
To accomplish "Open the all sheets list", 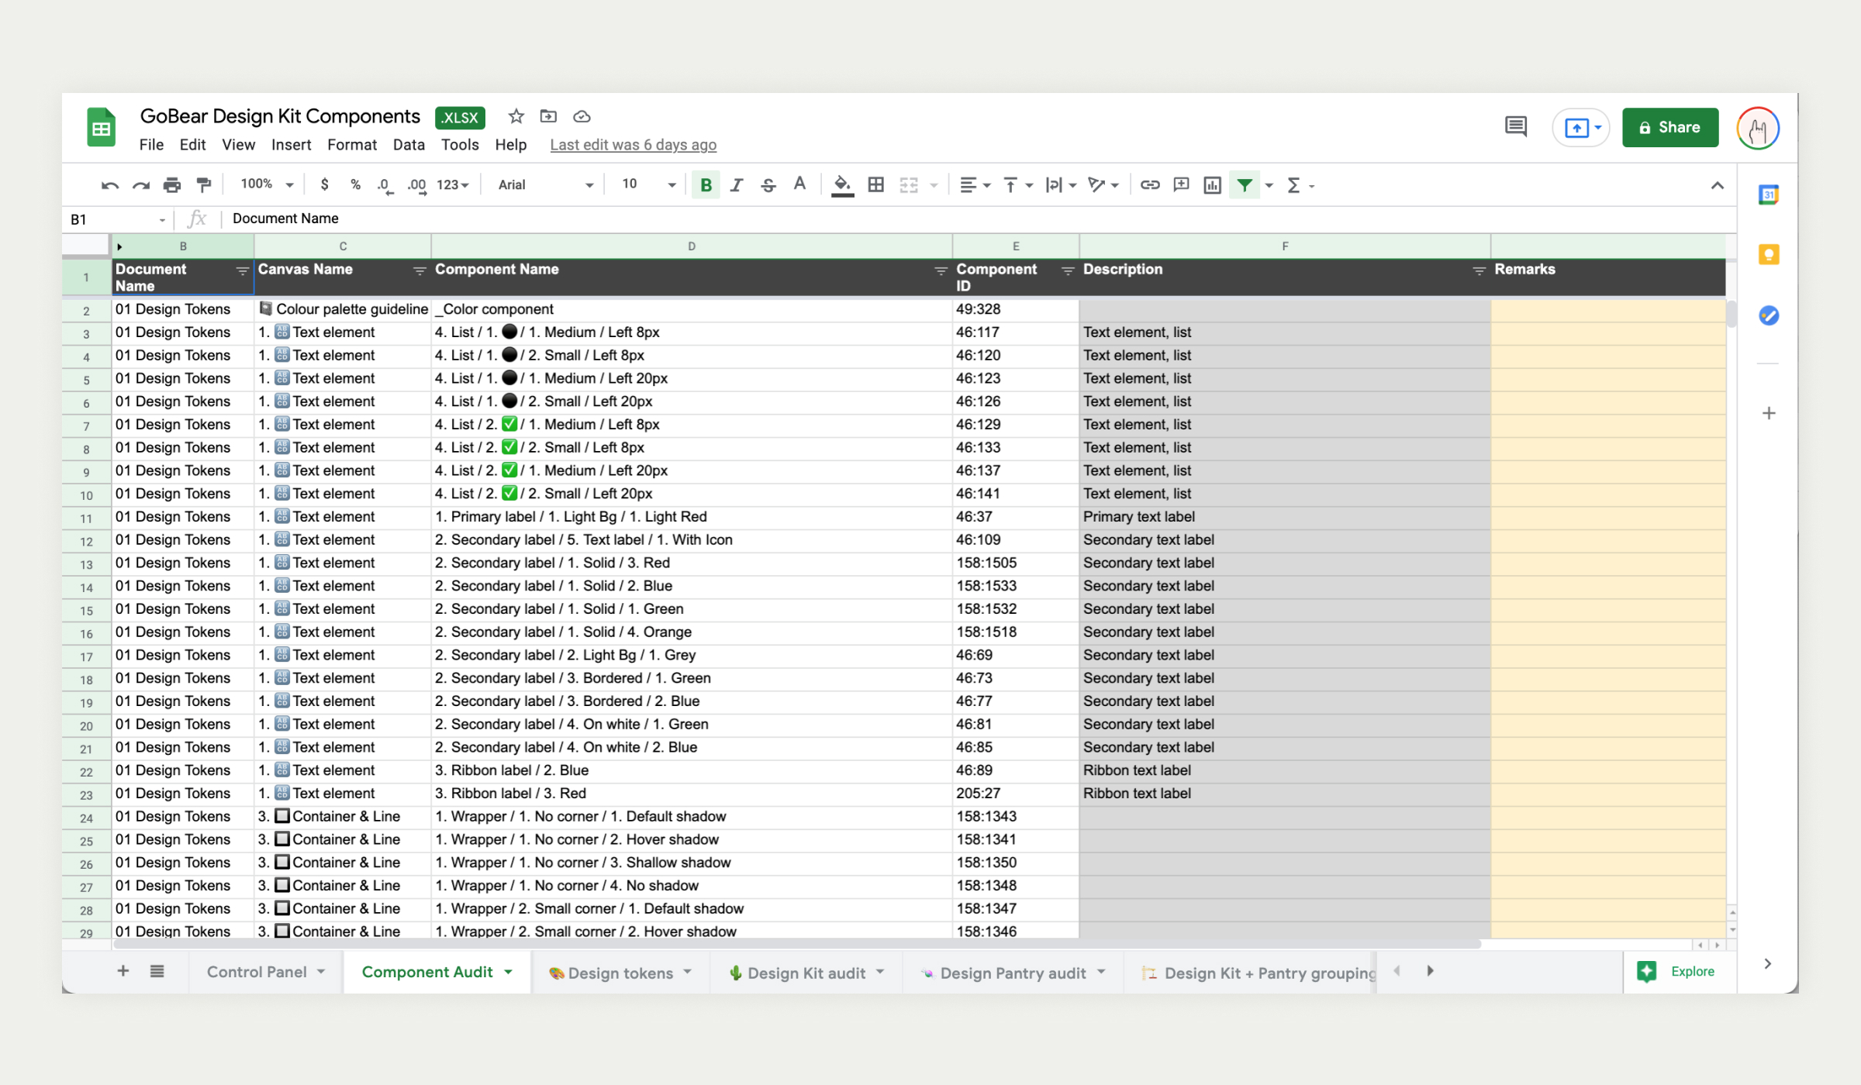I will pyautogui.click(x=157, y=971).
